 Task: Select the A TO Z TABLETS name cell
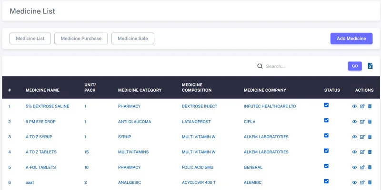[41, 152]
